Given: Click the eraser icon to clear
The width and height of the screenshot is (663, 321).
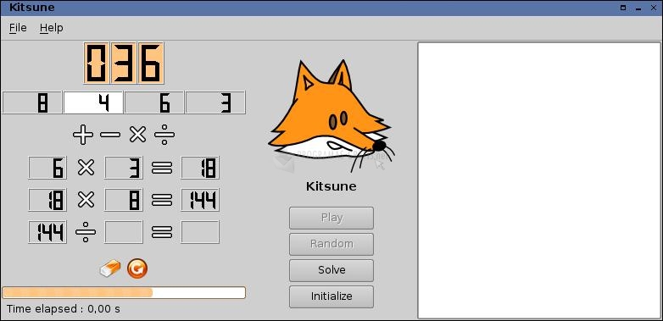Looking at the screenshot, I should click(x=110, y=268).
